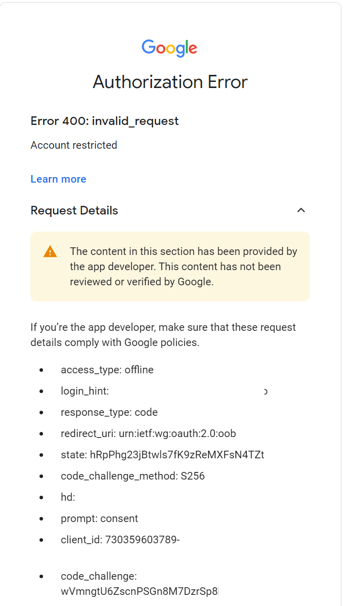Click the login_hint entry
352x606 pixels.
pyautogui.click(x=85, y=391)
